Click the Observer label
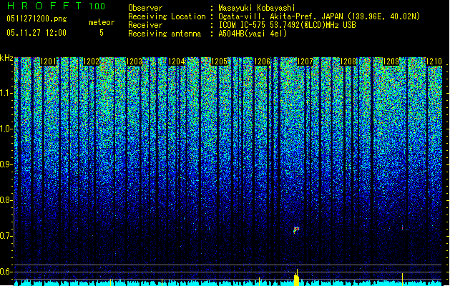This screenshot has width=450, height=286. click(x=145, y=8)
